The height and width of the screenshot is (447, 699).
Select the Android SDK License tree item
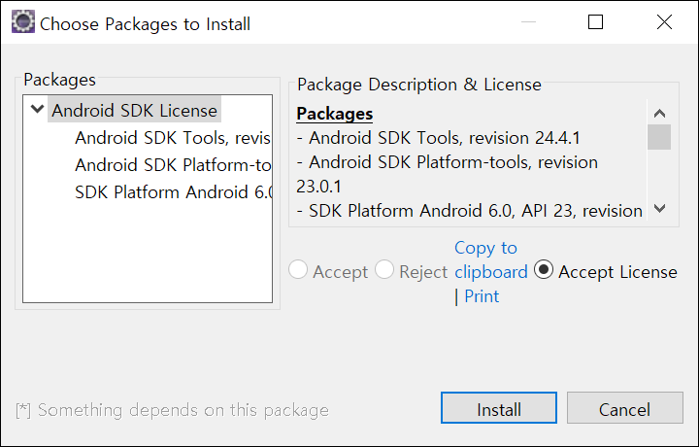tap(134, 110)
